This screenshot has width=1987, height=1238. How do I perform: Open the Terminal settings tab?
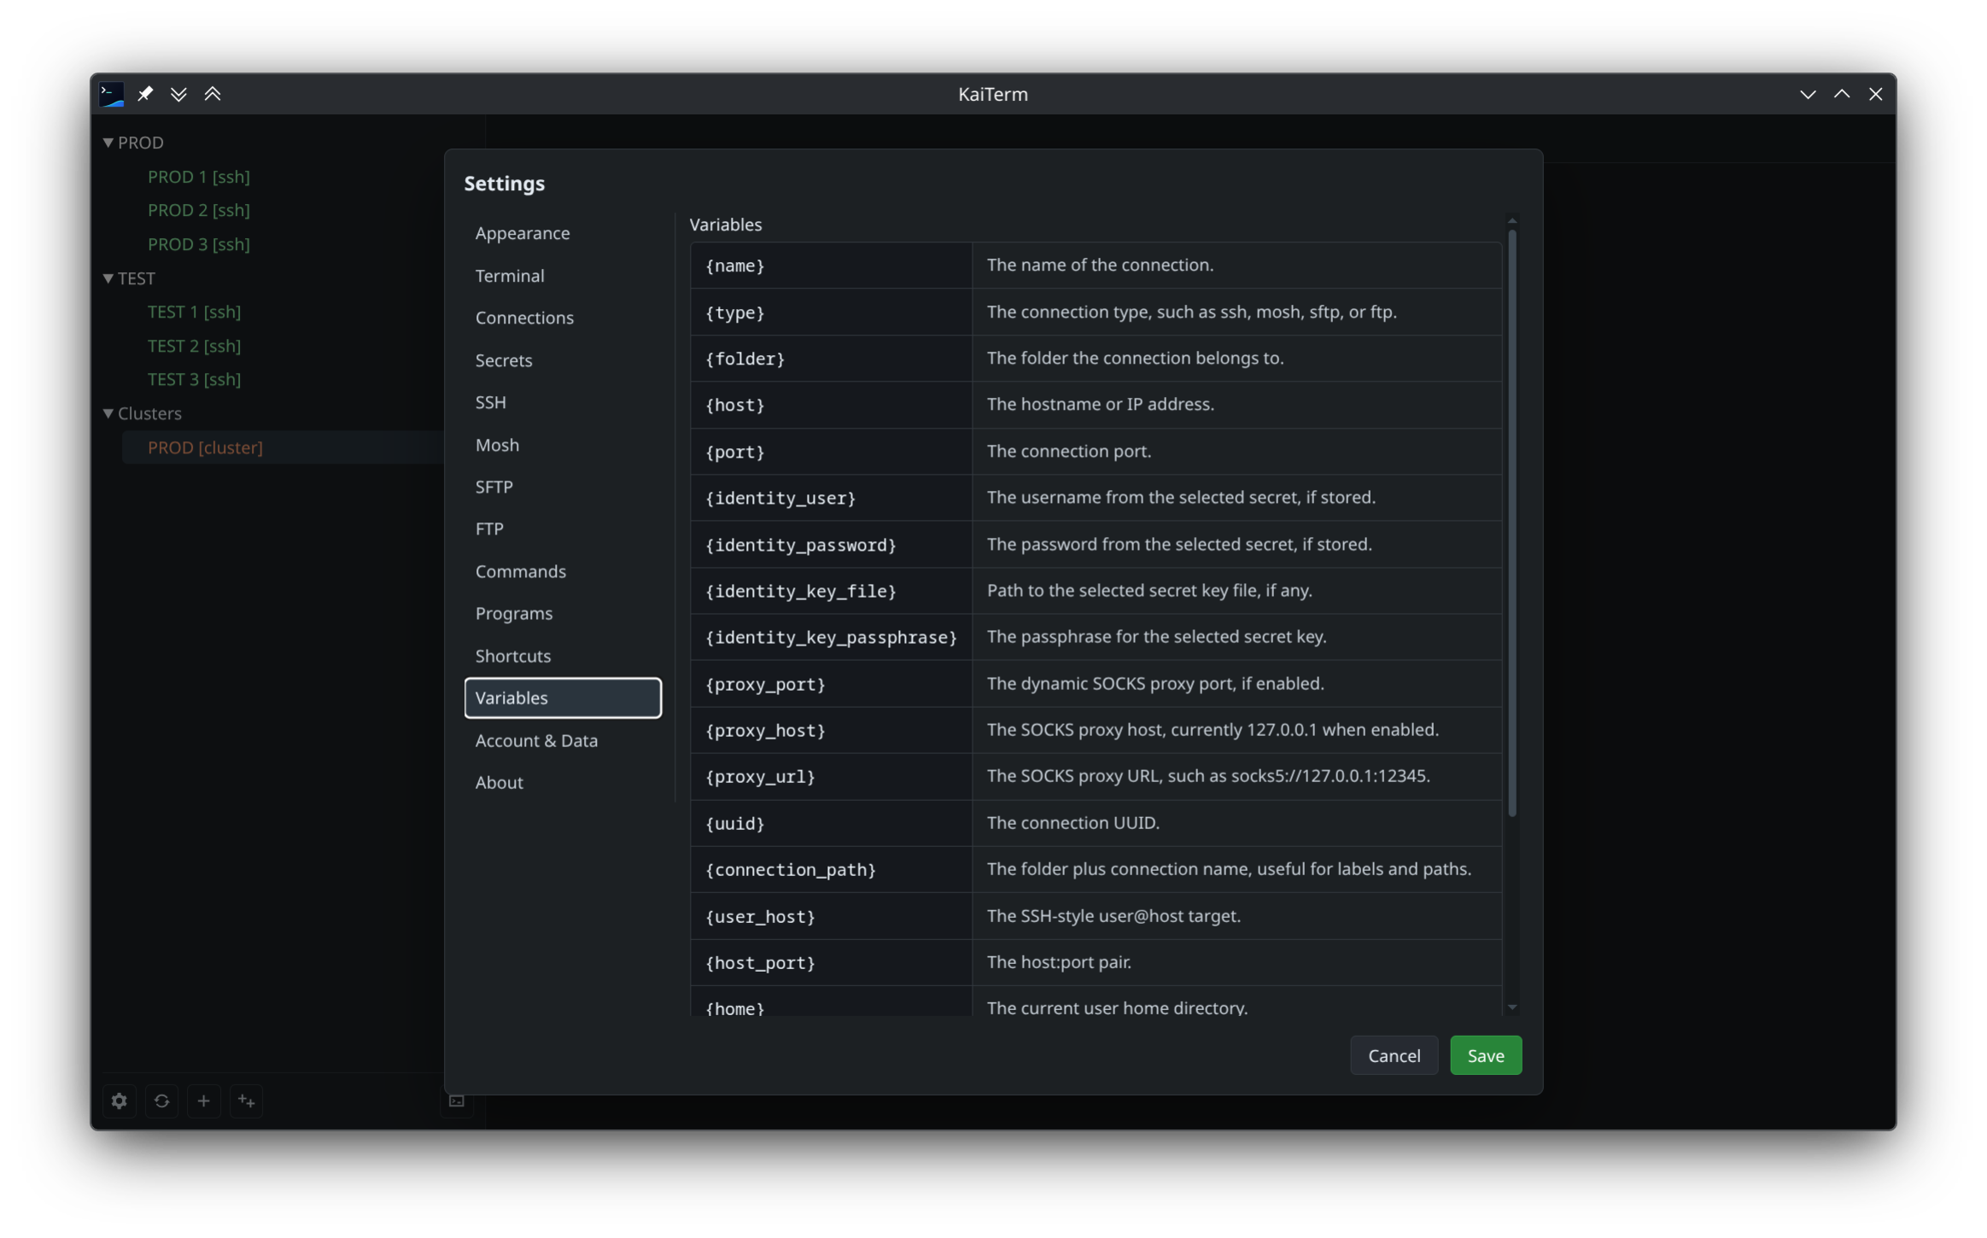pyautogui.click(x=563, y=276)
